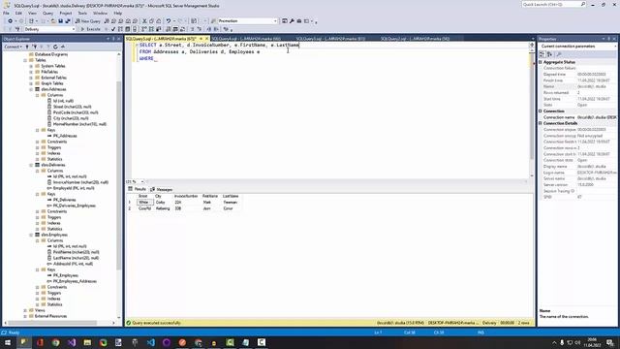Switch to the Messages tab

pos(162,190)
